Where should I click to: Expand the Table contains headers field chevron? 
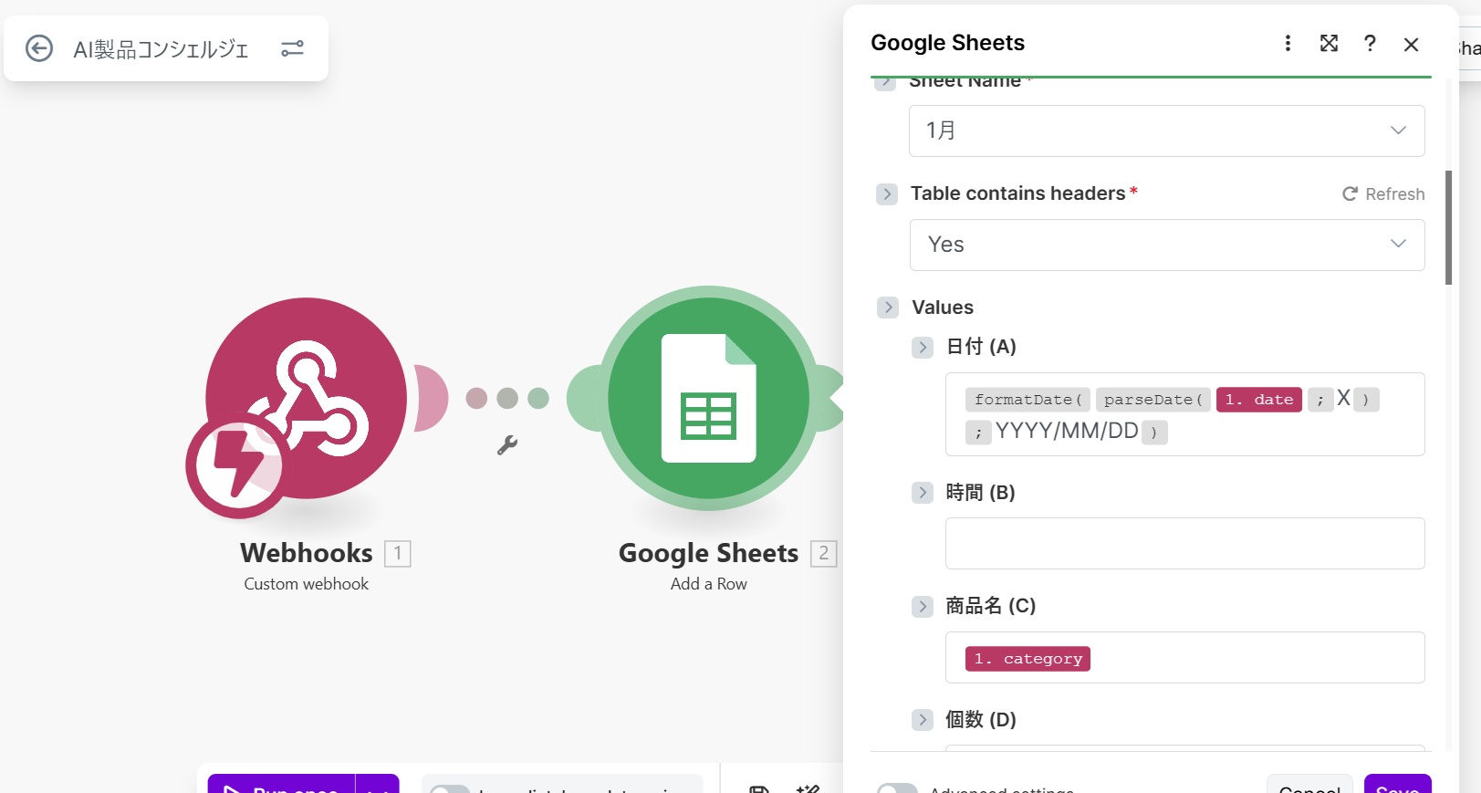pyautogui.click(x=887, y=194)
